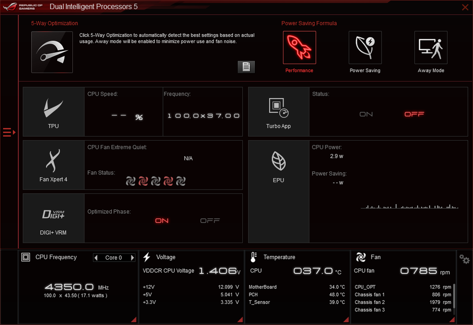Click the EPU power usage graph
The image size is (473, 325).
(x=410, y=206)
